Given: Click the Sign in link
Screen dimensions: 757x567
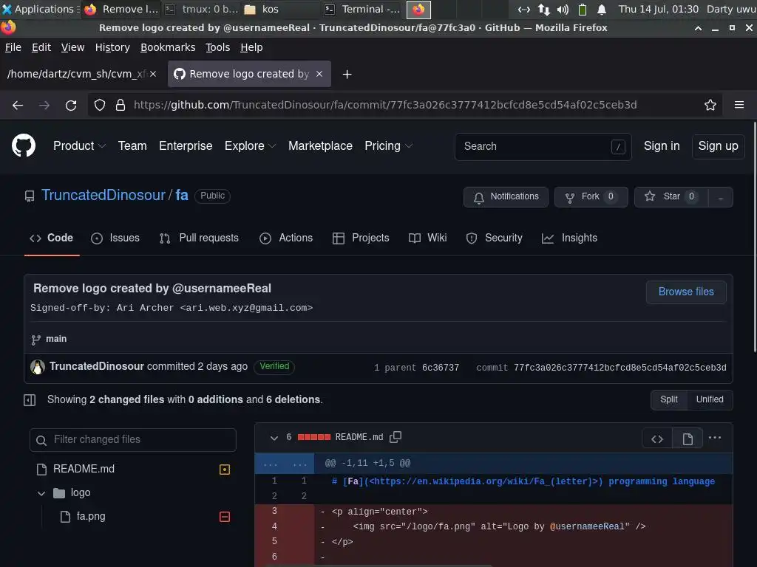Looking at the screenshot, I should (x=662, y=146).
